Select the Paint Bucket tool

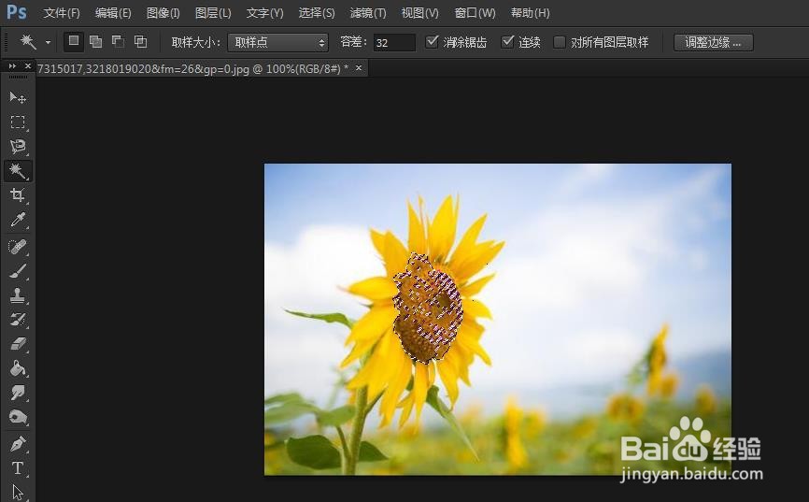click(x=18, y=368)
